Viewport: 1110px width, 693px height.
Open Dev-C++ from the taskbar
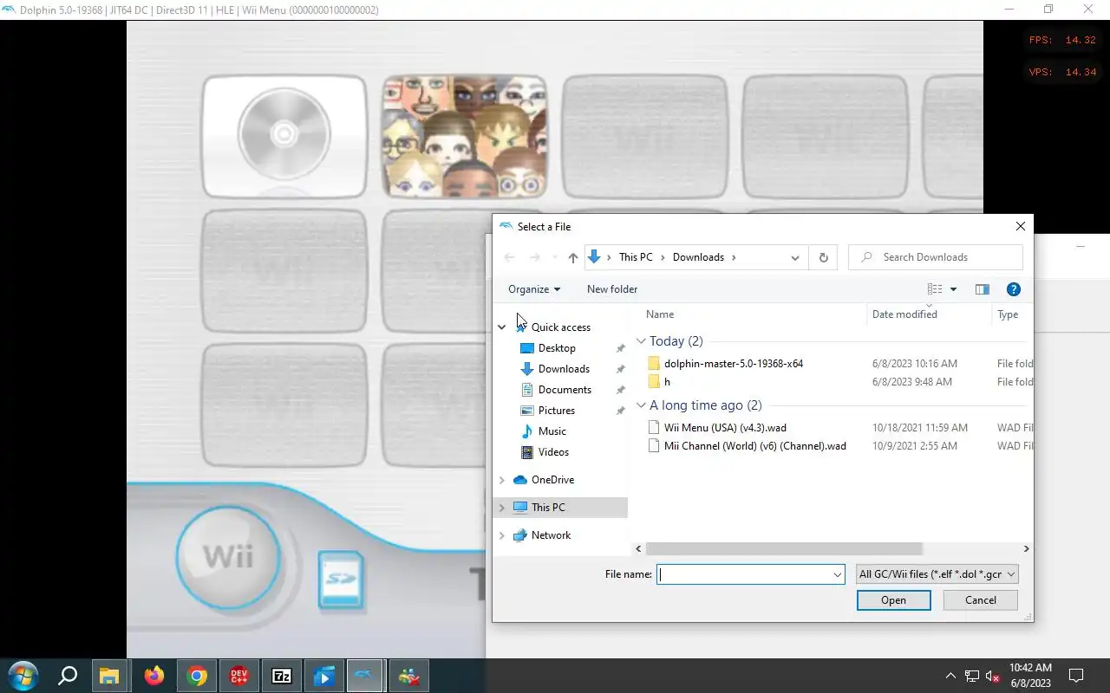pyautogui.click(x=239, y=676)
